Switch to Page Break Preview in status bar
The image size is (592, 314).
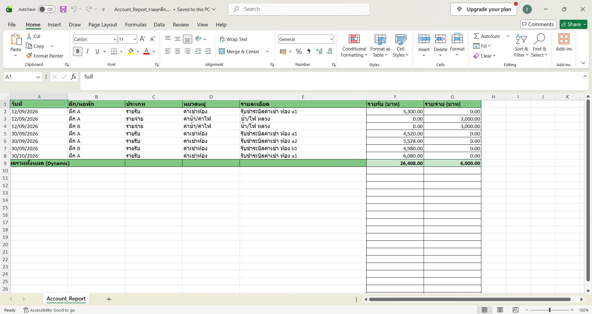516,310
